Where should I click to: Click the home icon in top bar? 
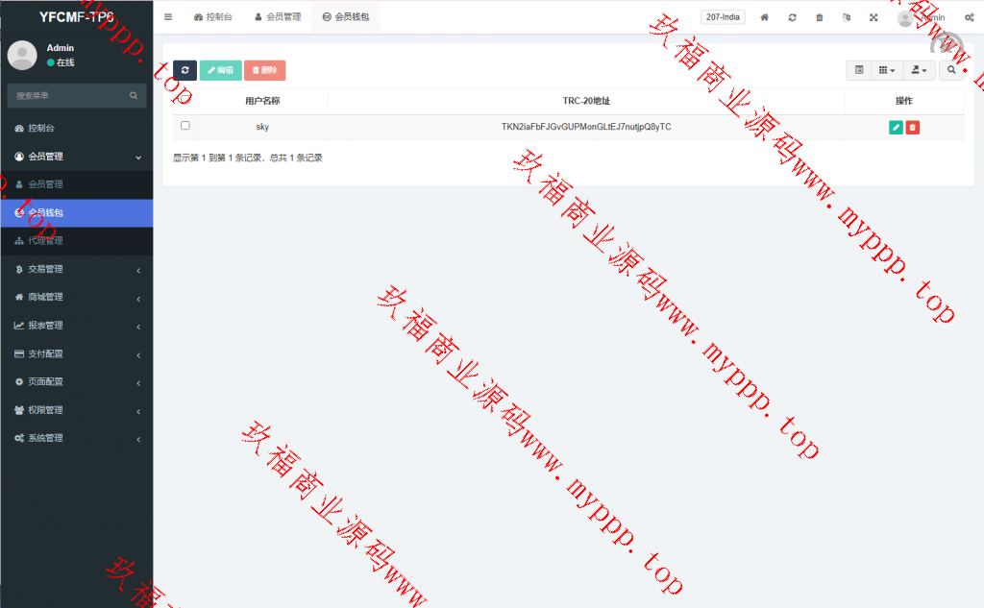pyautogui.click(x=765, y=17)
